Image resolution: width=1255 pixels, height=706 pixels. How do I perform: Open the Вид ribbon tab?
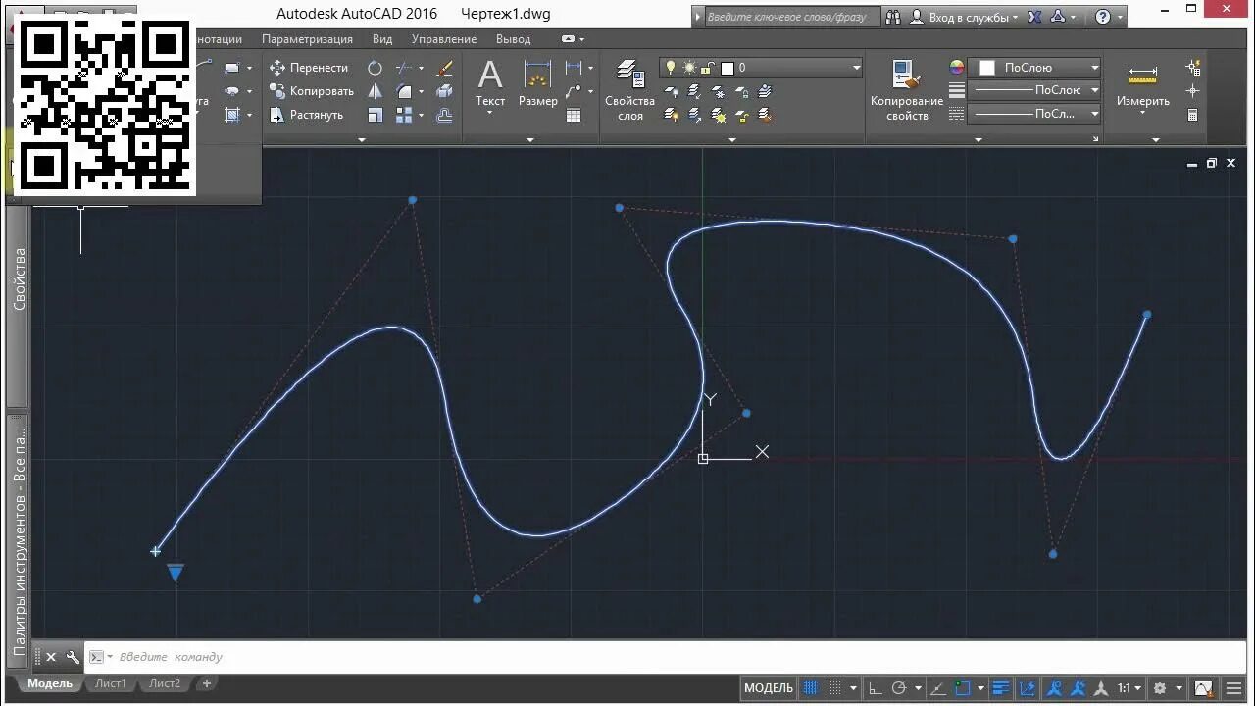point(382,39)
